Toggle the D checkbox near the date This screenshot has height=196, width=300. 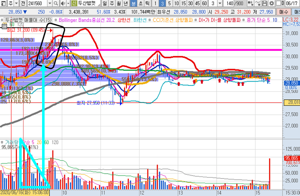[x=279, y=3]
